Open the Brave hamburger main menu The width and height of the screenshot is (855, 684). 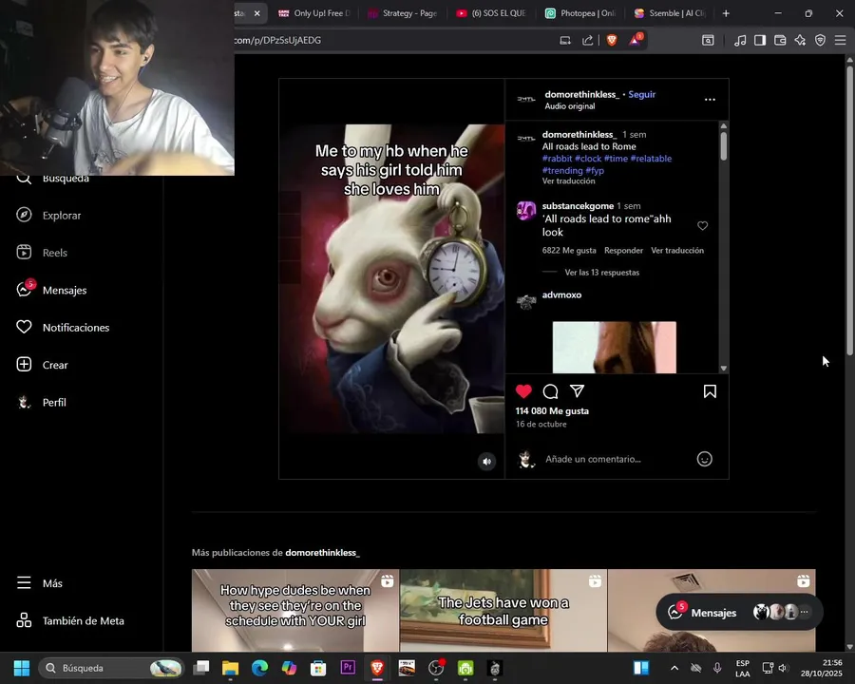841,40
